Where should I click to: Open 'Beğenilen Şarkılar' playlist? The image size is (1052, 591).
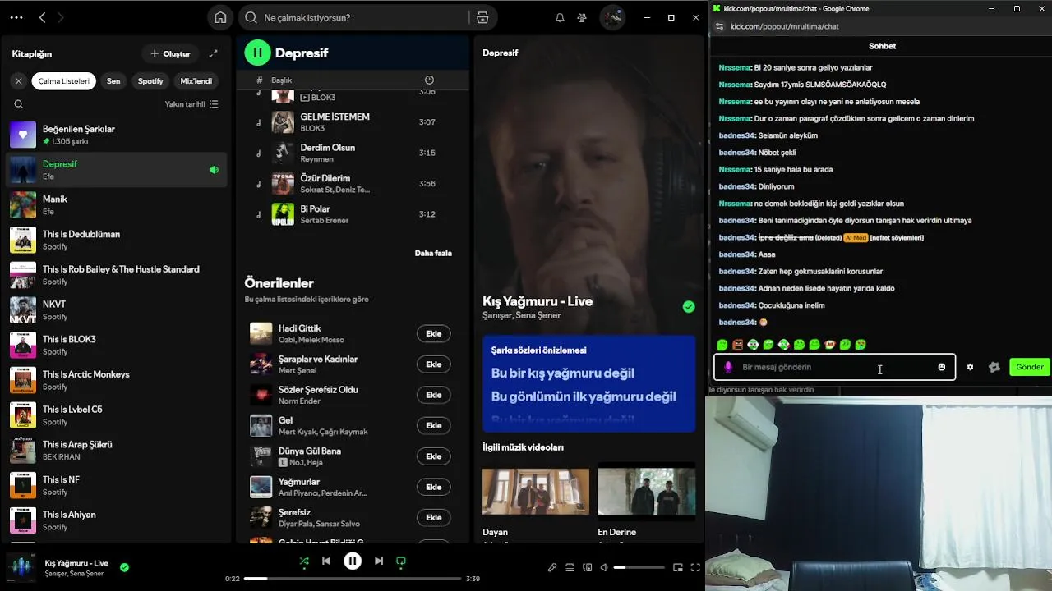tap(116, 135)
